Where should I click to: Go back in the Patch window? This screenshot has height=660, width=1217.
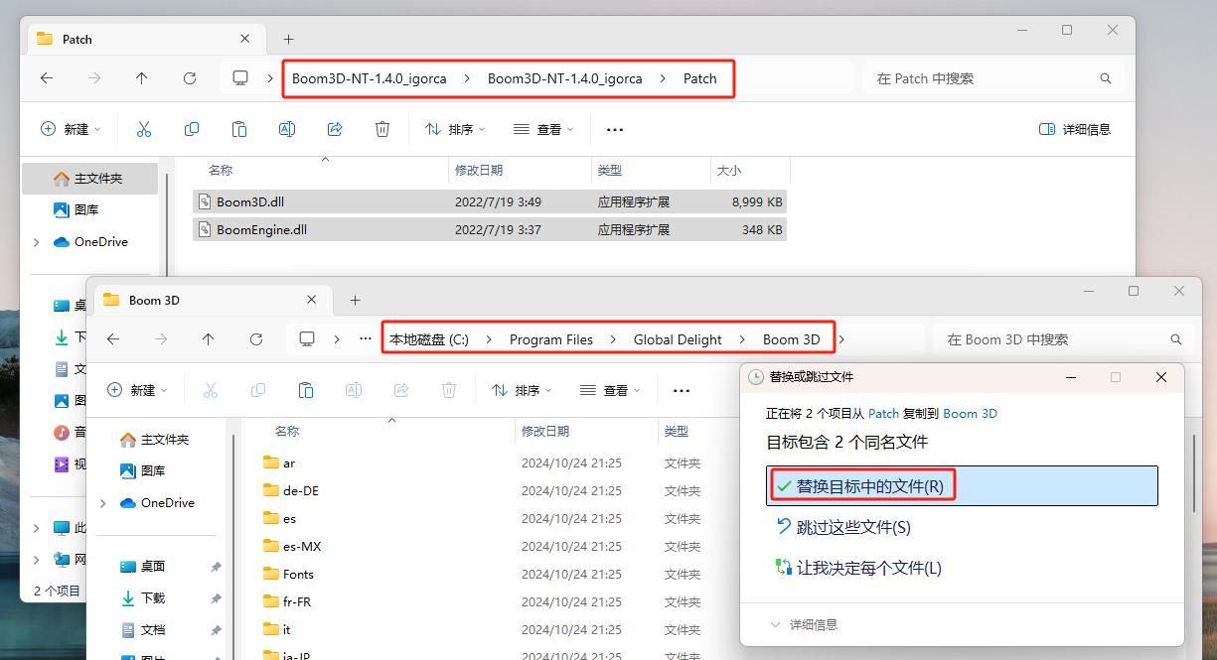[x=47, y=78]
